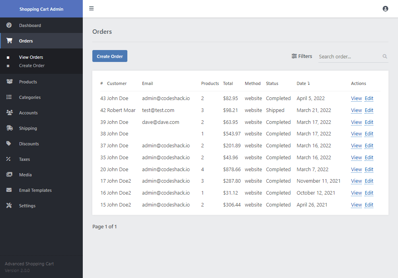Image resolution: width=398 pixels, height=278 pixels.
Task: Sort by the Method column header
Action: [253, 83]
